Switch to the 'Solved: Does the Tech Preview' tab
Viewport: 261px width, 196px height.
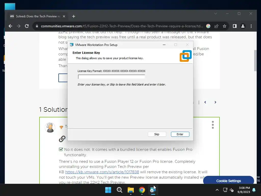38,16
